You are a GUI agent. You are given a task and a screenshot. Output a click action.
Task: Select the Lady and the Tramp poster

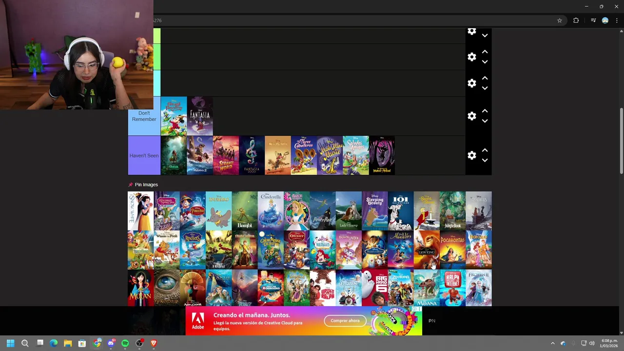(x=349, y=211)
